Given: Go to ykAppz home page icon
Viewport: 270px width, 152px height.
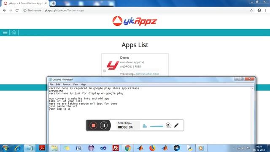Looking at the screenshot, I should coord(14,32).
